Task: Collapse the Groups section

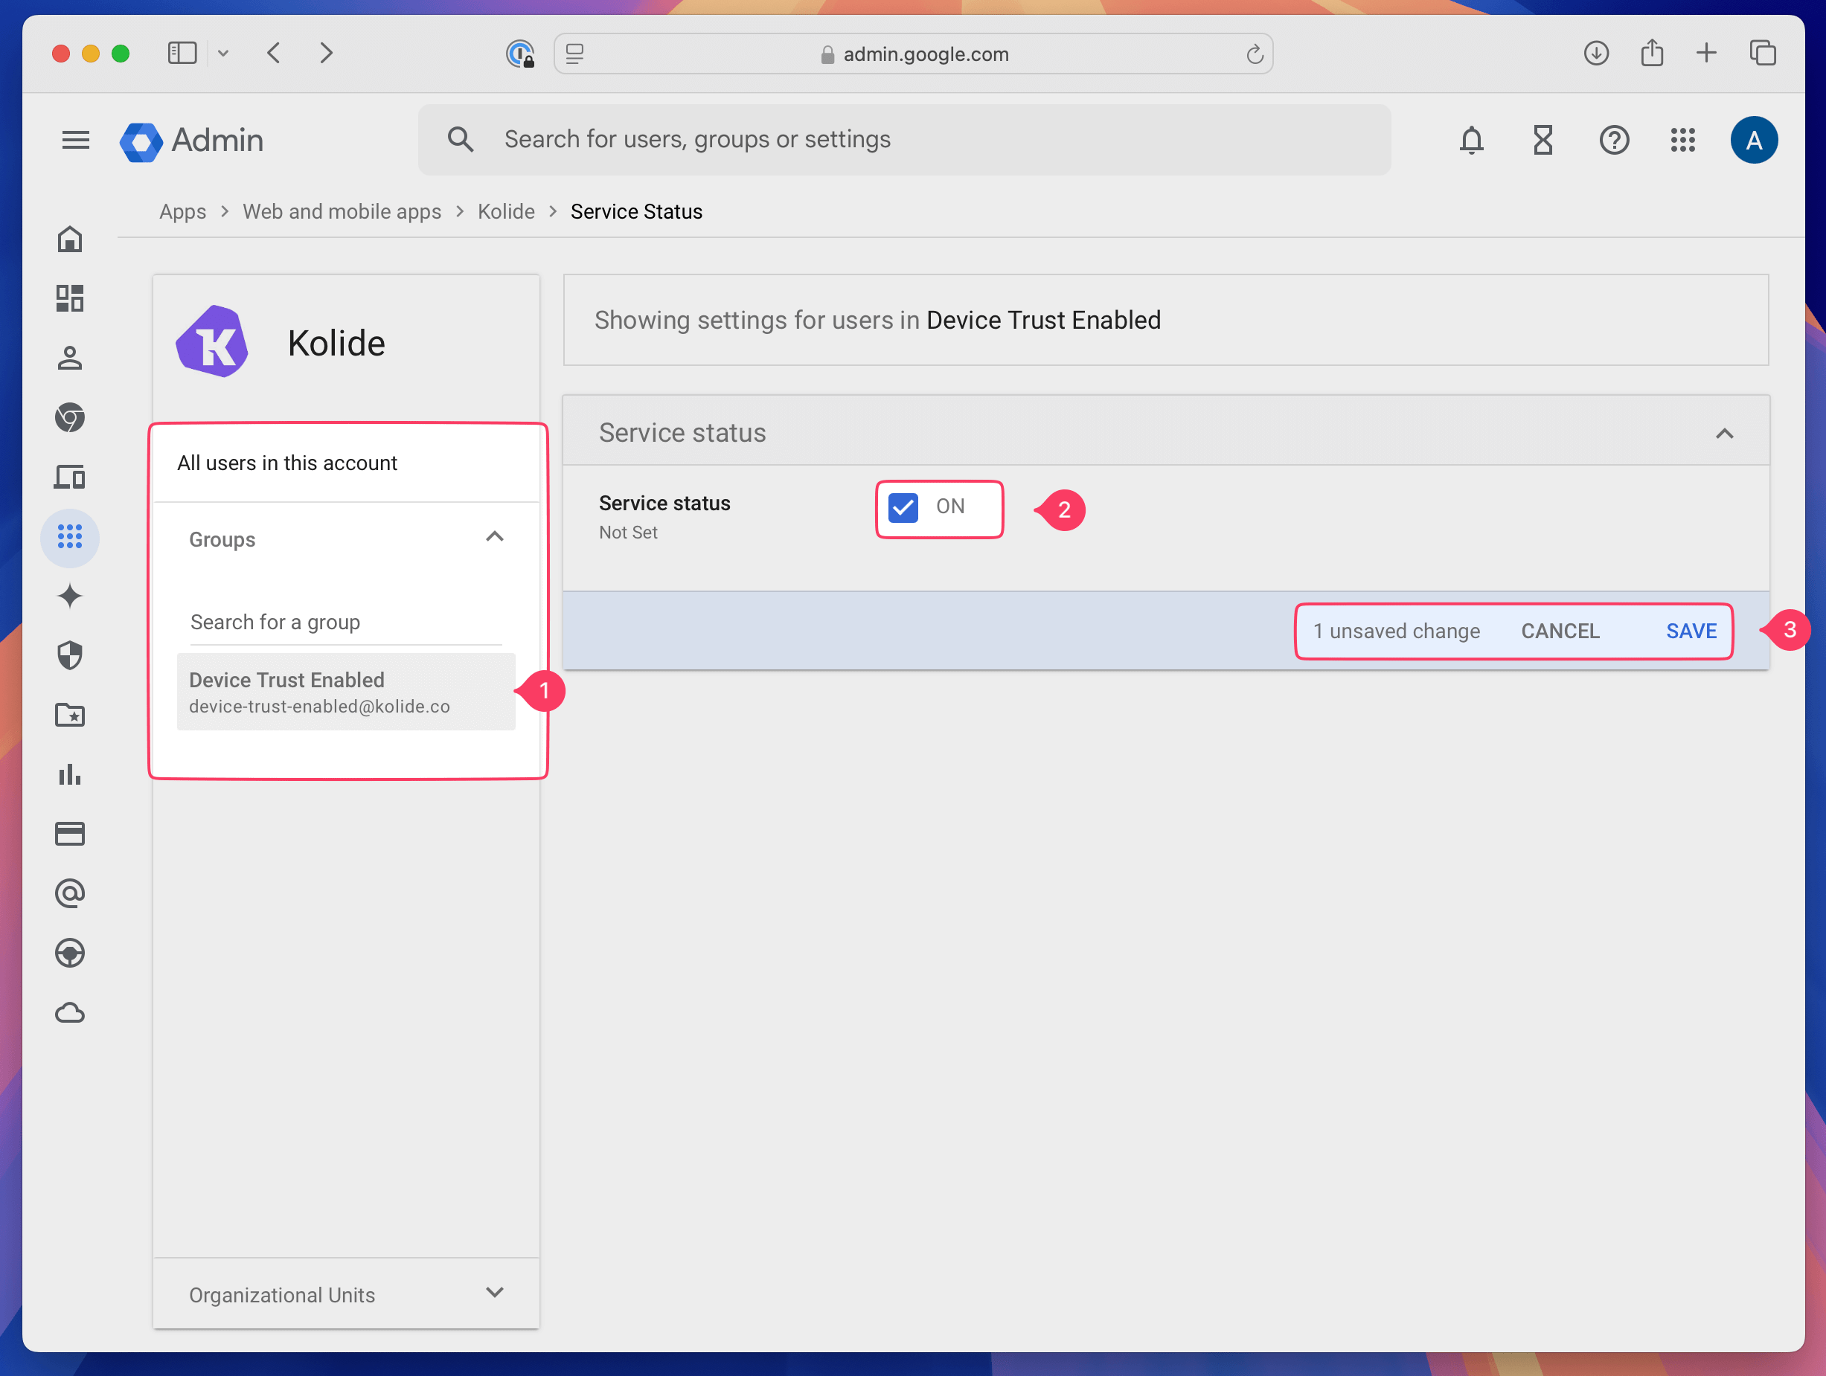Action: click(x=495, y=538)
